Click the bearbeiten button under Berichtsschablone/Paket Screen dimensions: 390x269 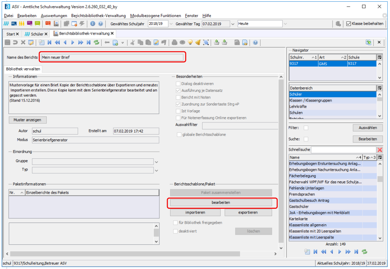[221, 202]
